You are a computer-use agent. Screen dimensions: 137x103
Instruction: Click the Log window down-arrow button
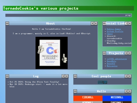[63, 76]
